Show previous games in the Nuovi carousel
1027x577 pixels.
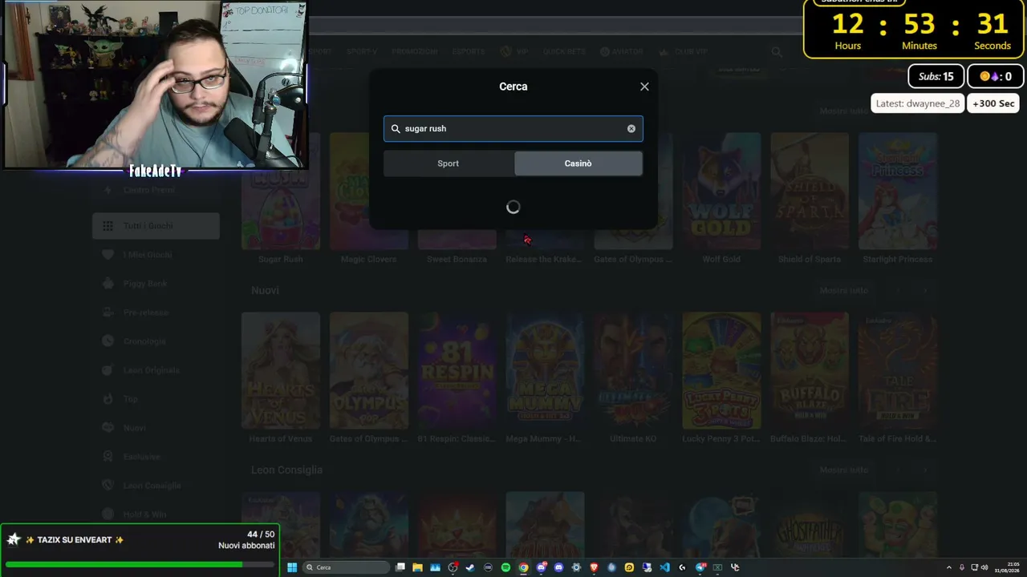click(899, 290)
